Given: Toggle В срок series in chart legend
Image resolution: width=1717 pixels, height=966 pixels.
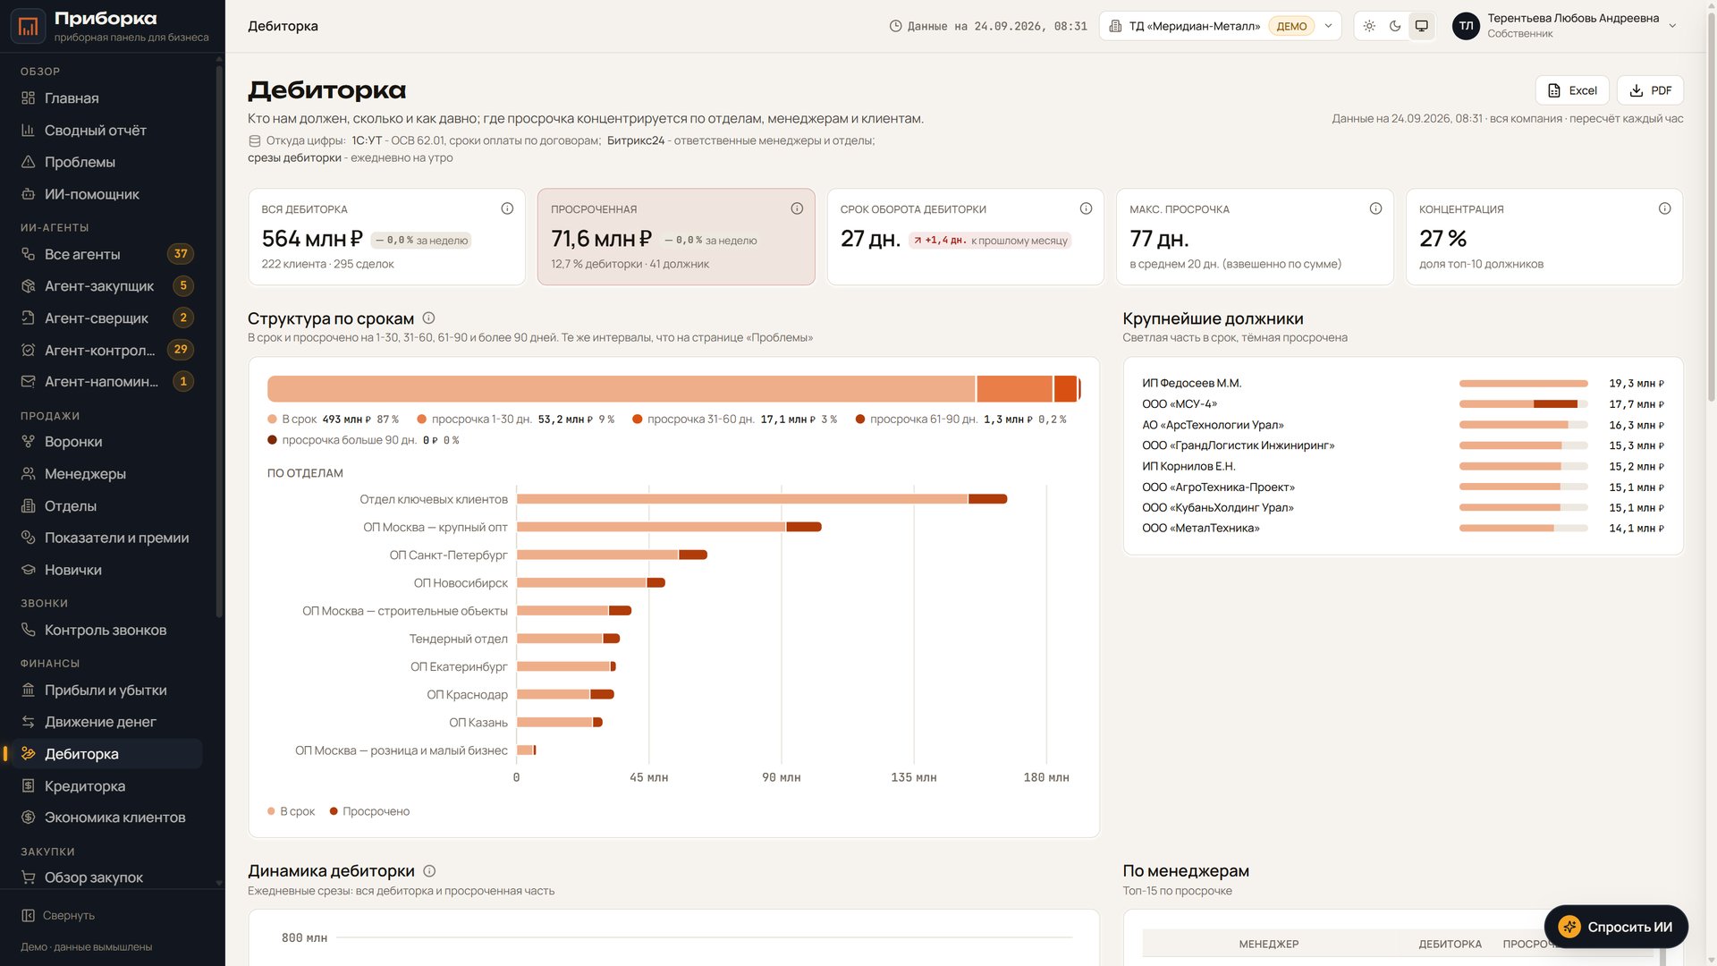Looking at the screenshot, I should coord(292,811).
